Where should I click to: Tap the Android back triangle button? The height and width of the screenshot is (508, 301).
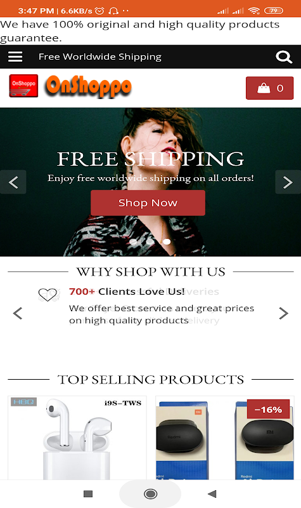212,494
